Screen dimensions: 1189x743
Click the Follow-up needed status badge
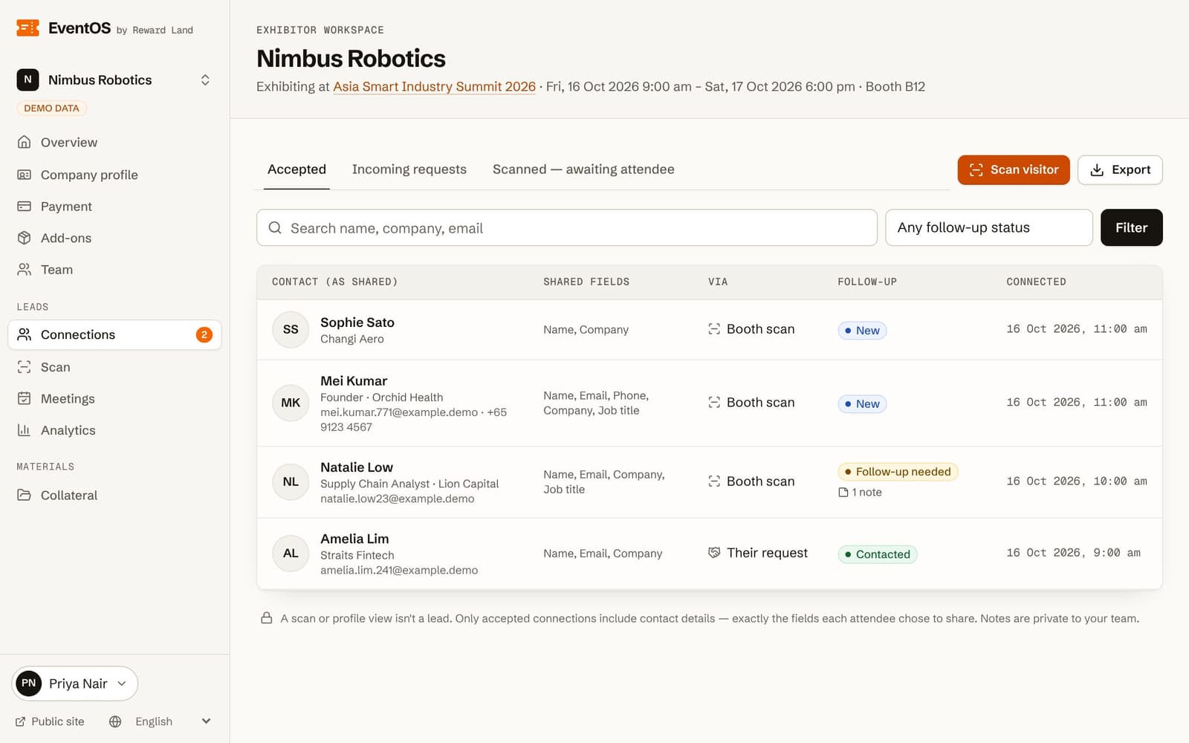click(898, 472)
